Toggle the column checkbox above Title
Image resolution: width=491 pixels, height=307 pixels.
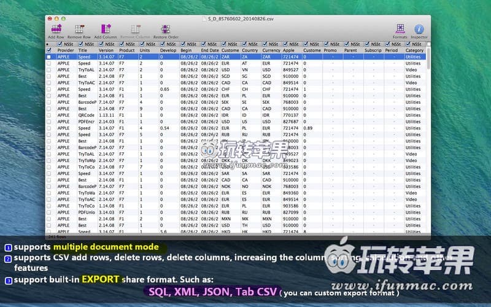(80, 44)
